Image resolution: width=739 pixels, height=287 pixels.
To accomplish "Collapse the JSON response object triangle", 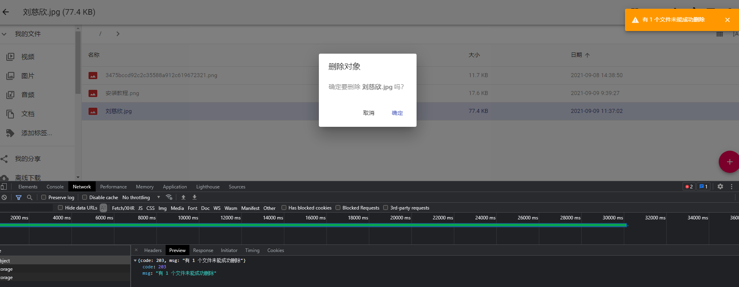I will pos(135,261).
